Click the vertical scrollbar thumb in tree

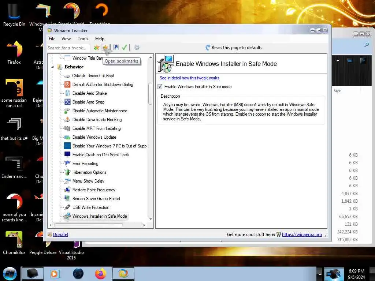tap(150, 93)
